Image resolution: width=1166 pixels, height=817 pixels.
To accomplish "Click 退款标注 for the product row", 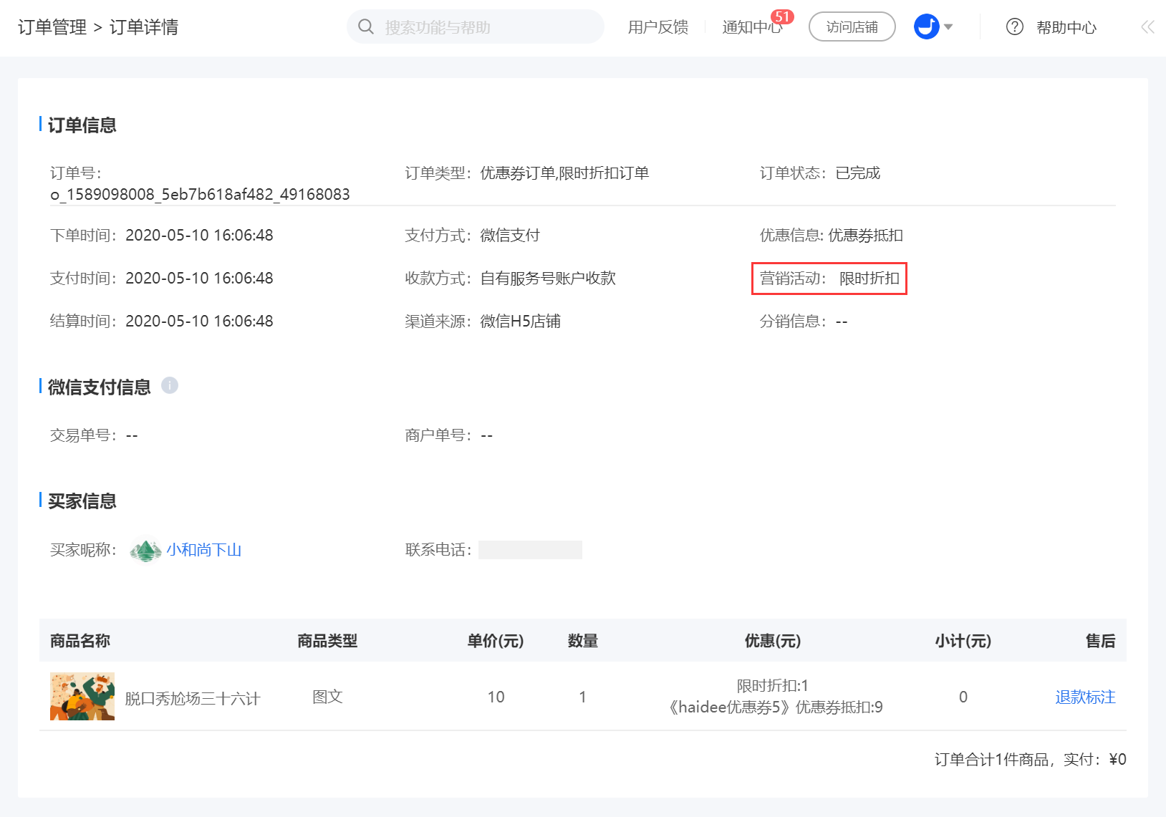I will tap(1084, 697).
